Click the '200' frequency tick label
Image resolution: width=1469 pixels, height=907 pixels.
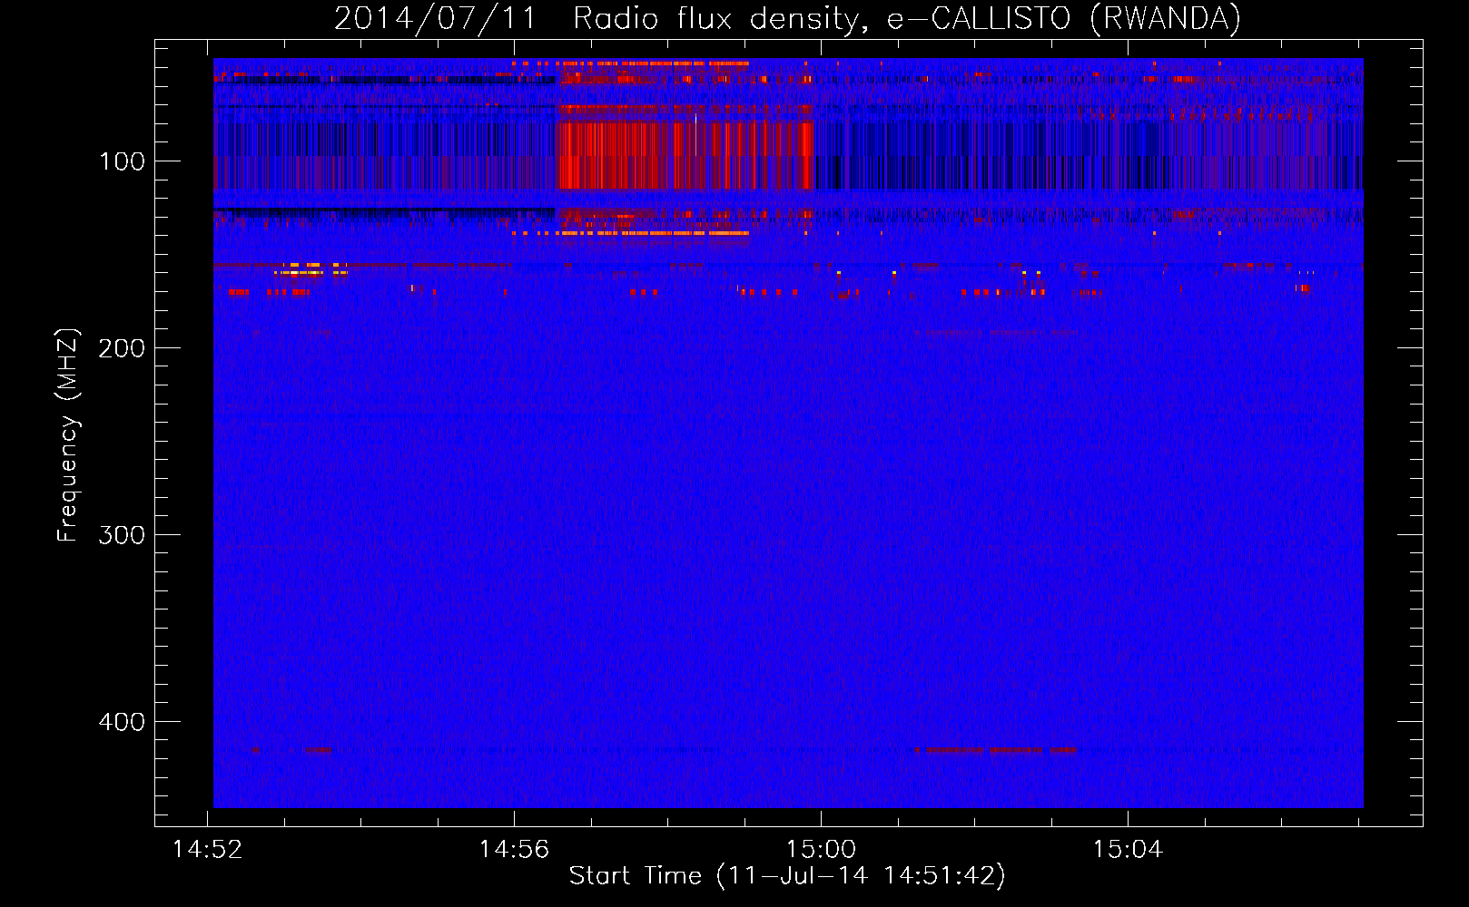[x=123, y=348]
